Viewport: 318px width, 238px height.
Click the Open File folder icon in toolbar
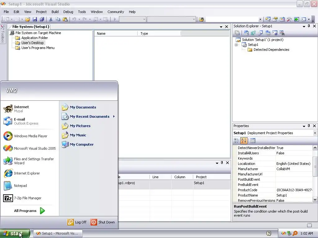28,19
